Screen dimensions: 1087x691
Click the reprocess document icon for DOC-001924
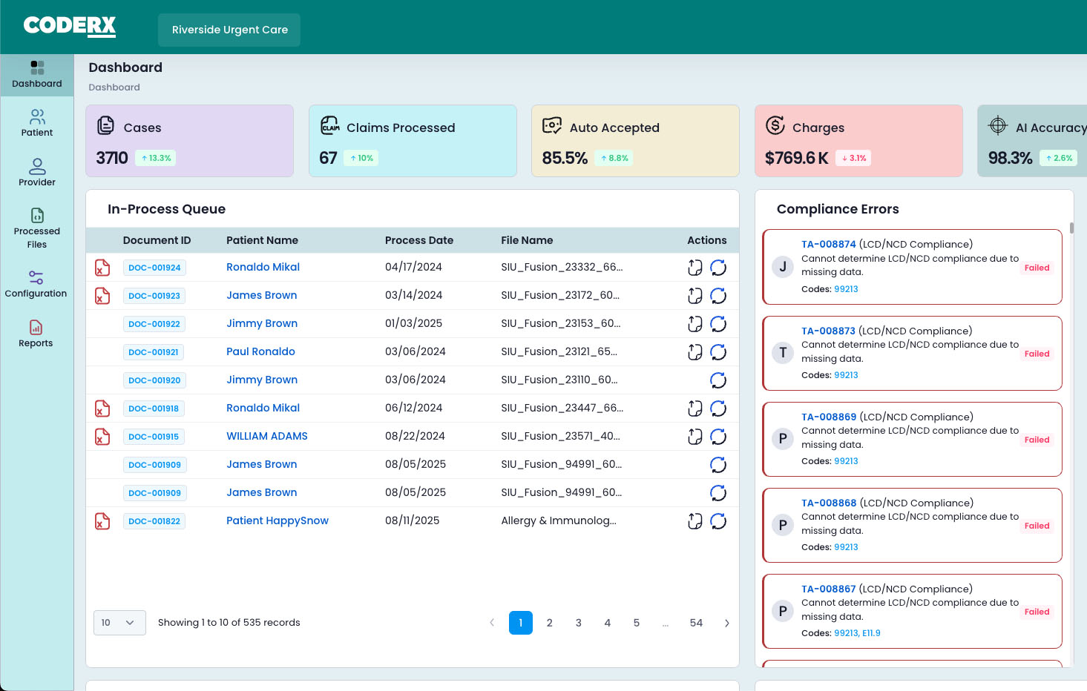click(694, 268)
